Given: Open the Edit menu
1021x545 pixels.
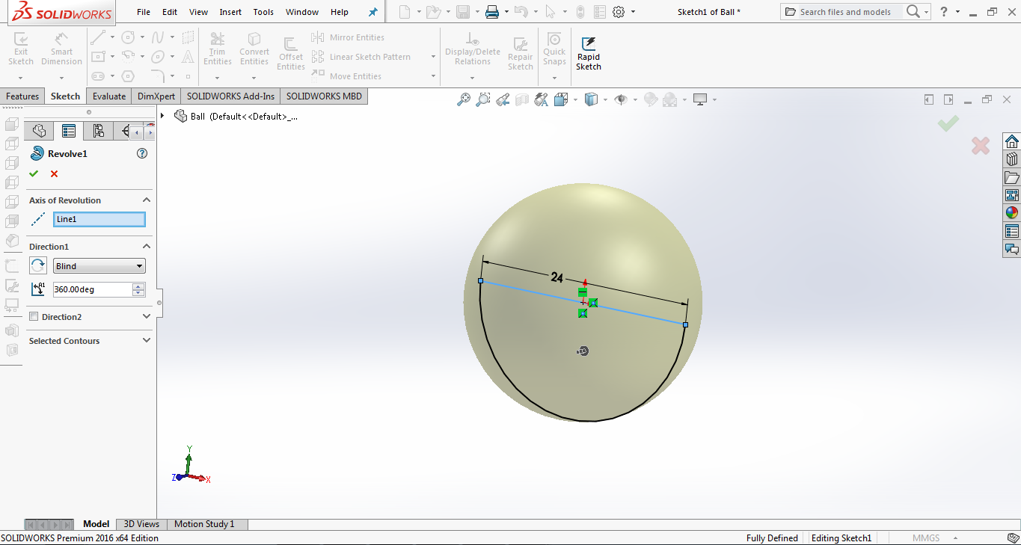Looking at the screenshot, I should pos(170,12).
